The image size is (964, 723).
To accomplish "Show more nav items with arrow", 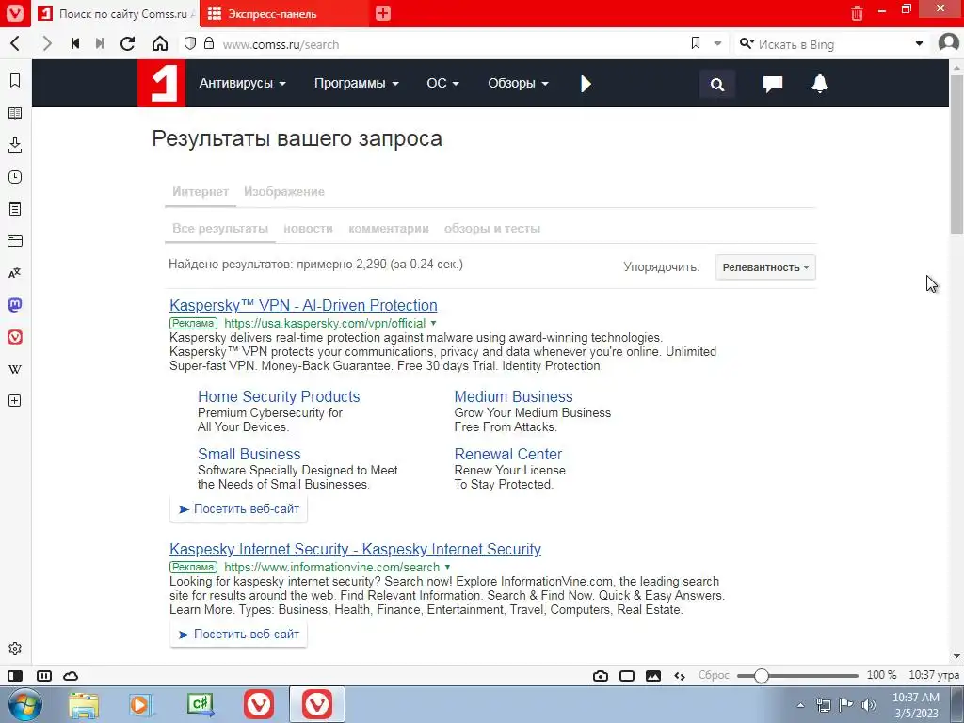I will (586, 84).
